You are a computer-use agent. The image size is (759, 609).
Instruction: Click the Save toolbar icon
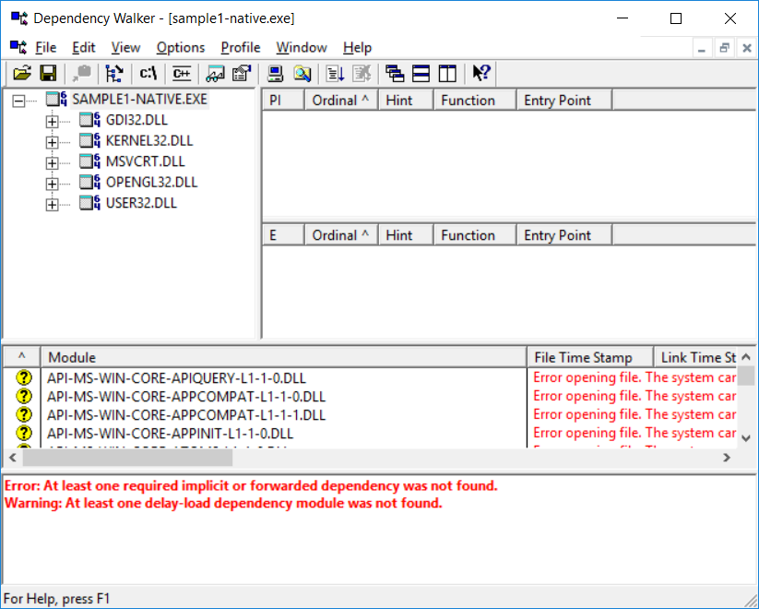pyautogui.click(x=47, y=74)
